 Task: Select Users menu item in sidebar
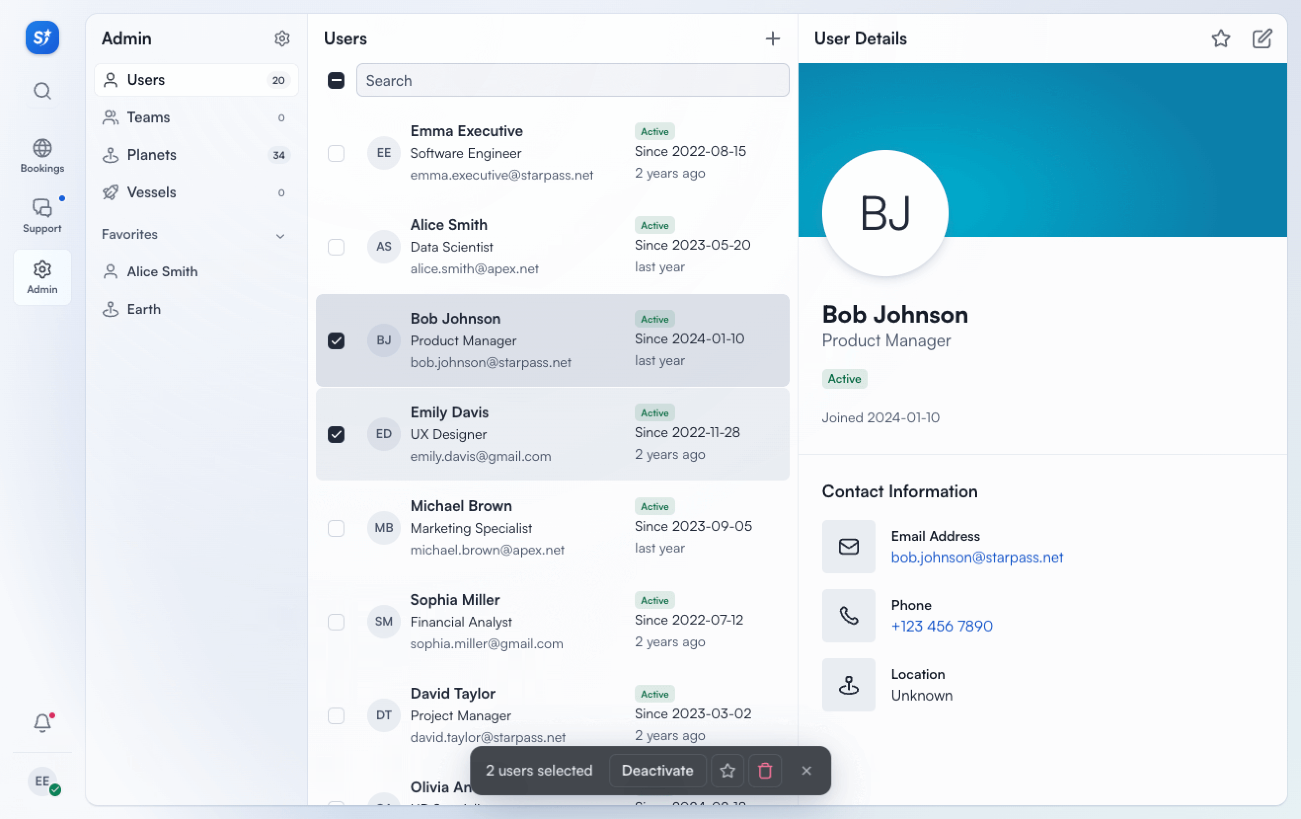click(x=192, y=79)
